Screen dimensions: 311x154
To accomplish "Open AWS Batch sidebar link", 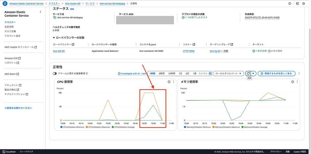I will 12,74.
